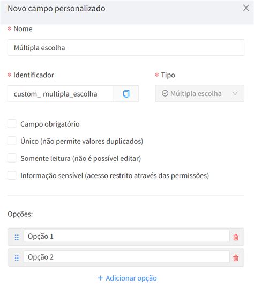
Task: Click the Identificador field with multipla_escolha
Action: pos(61,94)
